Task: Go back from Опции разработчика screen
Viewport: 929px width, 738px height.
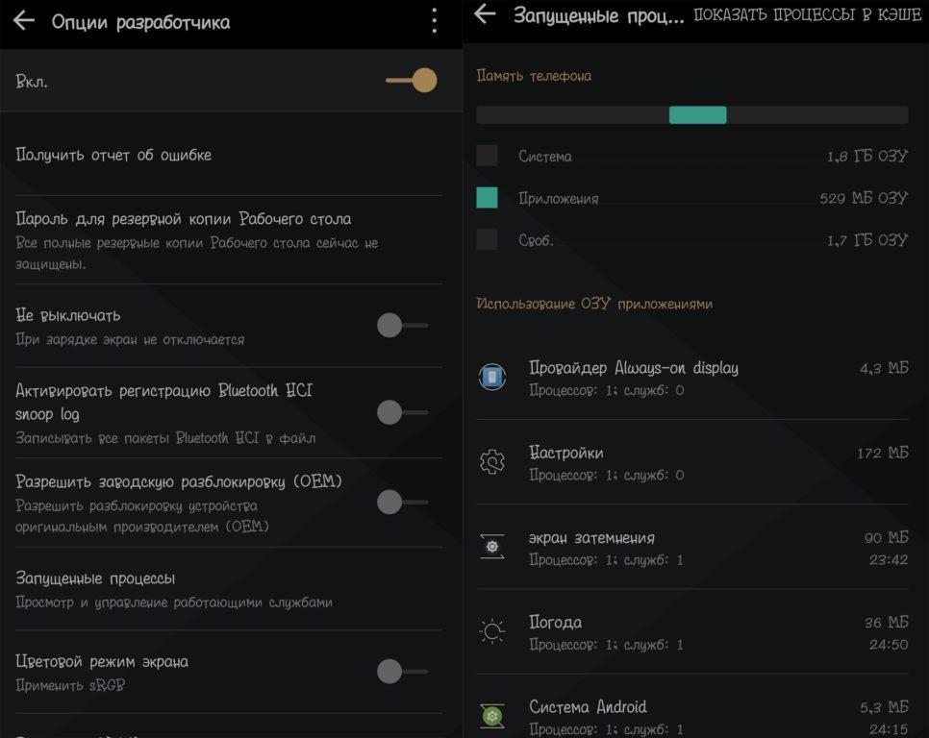Action: tap(24, 21)
